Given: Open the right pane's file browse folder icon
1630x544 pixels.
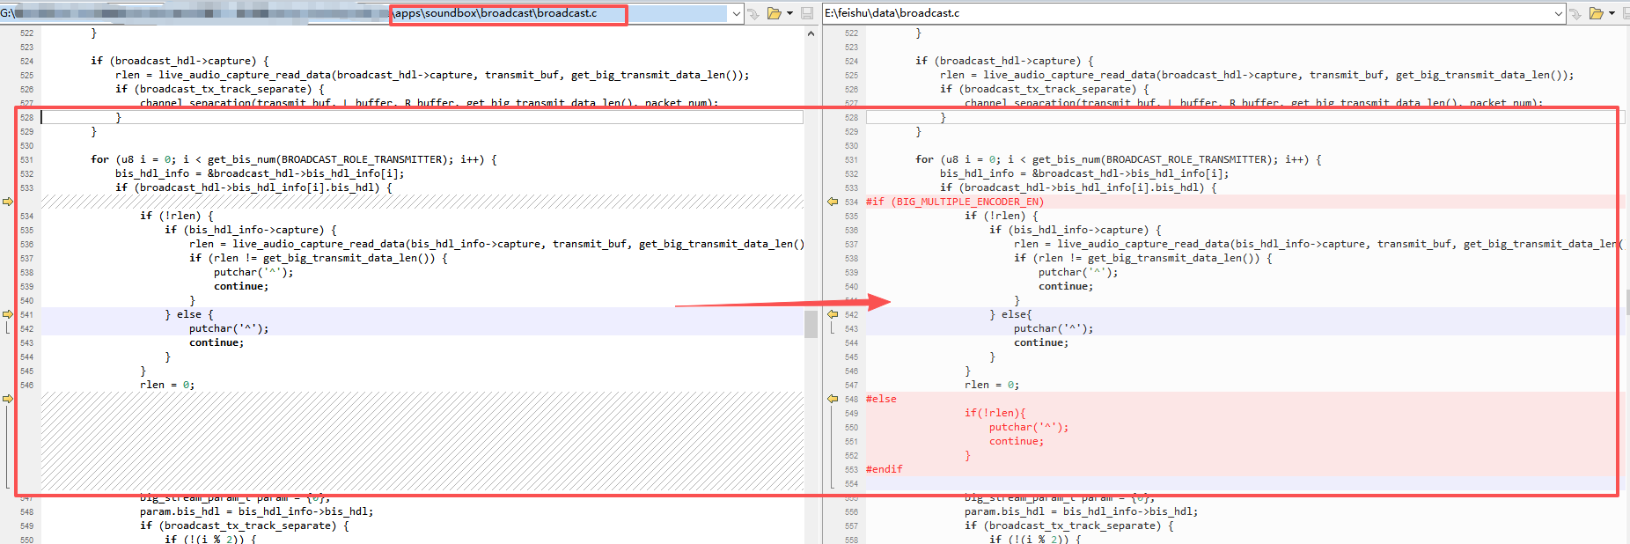Looking at the screenshot, I should point(1596,13).
